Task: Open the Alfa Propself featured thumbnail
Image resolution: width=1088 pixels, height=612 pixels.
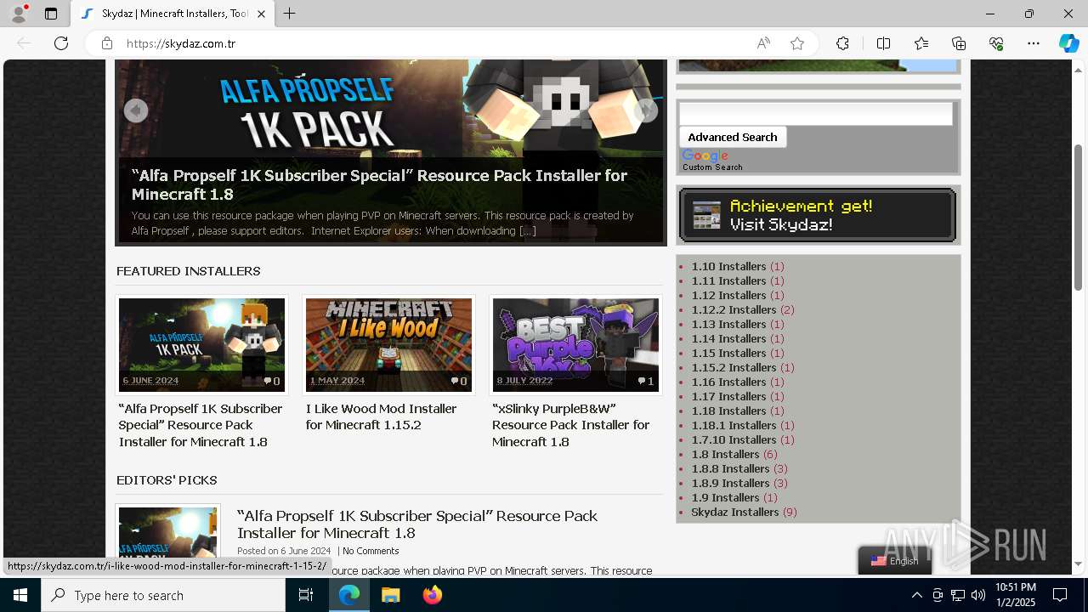Action: click(201, 344)
